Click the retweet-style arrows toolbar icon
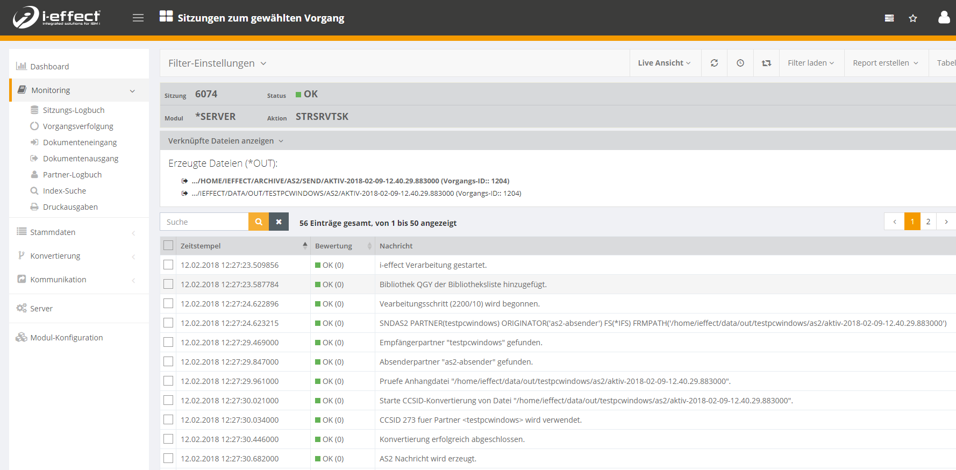 766,63
